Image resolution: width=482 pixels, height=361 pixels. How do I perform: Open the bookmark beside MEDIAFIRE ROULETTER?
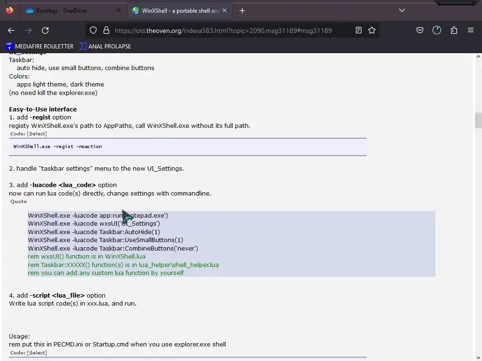105,47
